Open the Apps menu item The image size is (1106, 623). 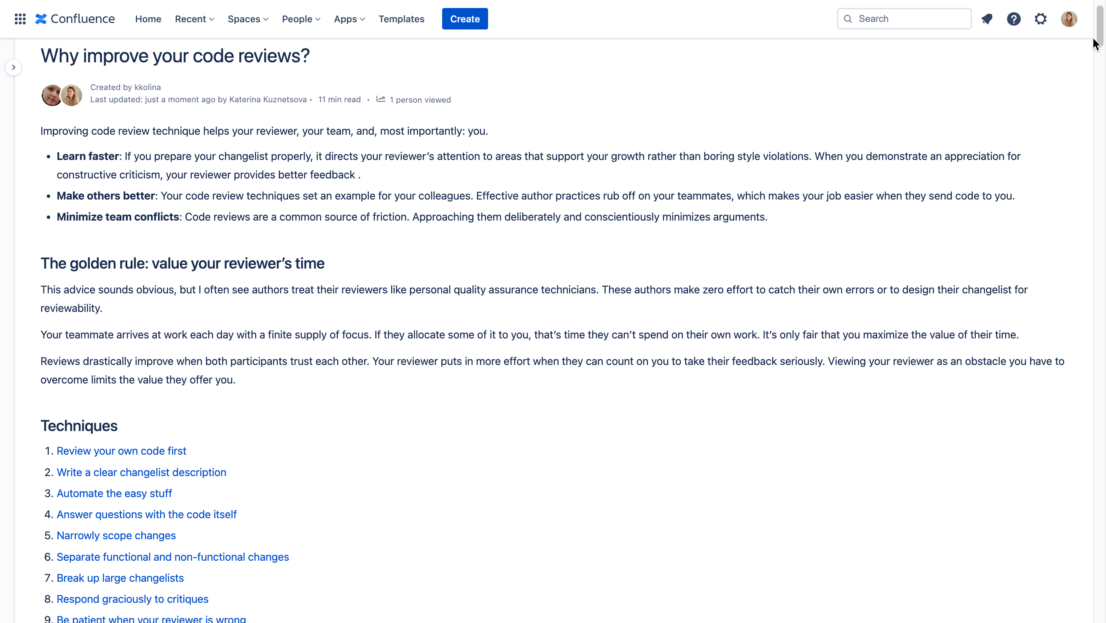pyautogui.click(x=347, y=18)
